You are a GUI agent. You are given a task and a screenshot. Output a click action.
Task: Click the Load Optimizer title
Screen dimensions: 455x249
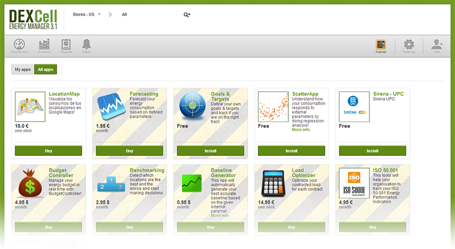[304, 173]
